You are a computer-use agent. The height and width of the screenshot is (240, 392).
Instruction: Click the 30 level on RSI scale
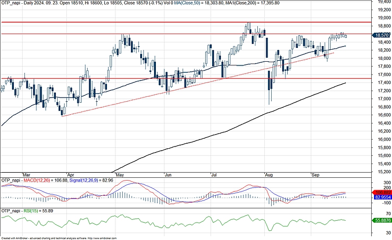[x=388, y=233]
